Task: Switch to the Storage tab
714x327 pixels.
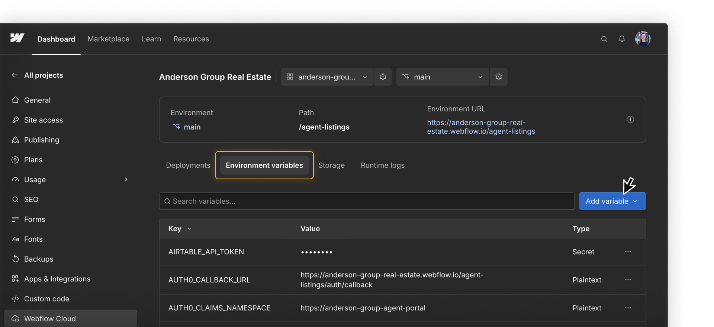Action: [331, 165]
